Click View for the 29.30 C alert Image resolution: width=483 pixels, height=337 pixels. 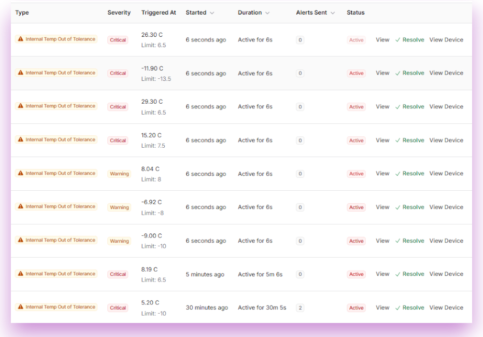382,107
